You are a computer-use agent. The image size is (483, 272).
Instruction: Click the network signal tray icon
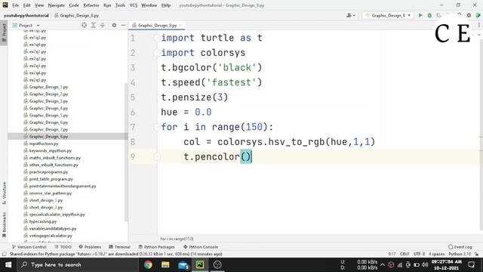(x=400, y=264)
